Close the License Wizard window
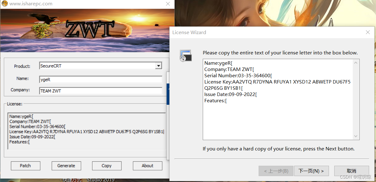The width and height of the screenshot is (376, 182). [368, 32]
